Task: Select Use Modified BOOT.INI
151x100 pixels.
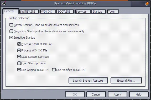Action: tap(54, 70)
